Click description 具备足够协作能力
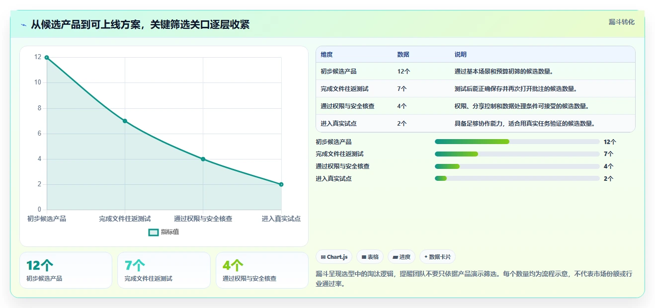 (x=525, y=124)
